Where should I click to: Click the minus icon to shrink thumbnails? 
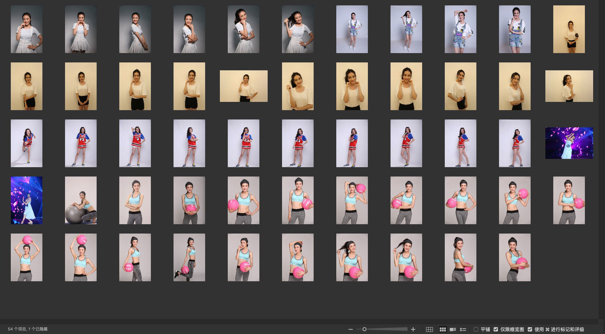pyautogui.click(x=350, y=329)
